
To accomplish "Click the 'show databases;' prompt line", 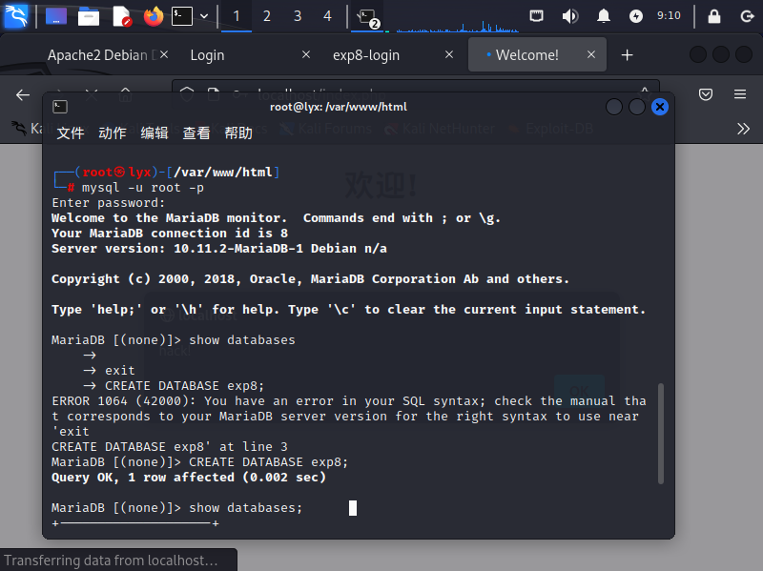I will [177, 508].
